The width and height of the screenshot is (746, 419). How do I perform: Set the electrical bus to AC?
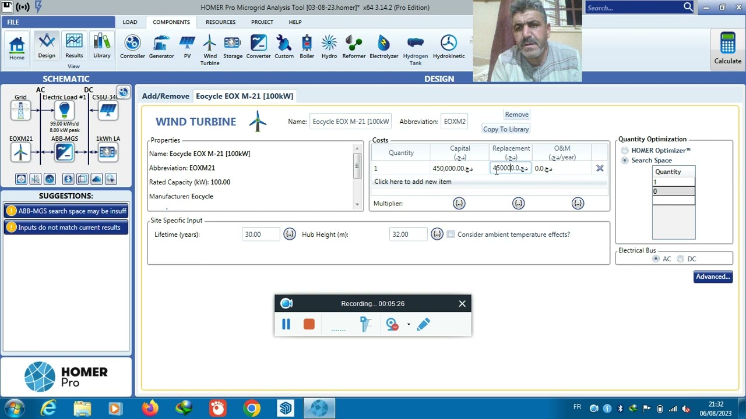click(656, 259)
